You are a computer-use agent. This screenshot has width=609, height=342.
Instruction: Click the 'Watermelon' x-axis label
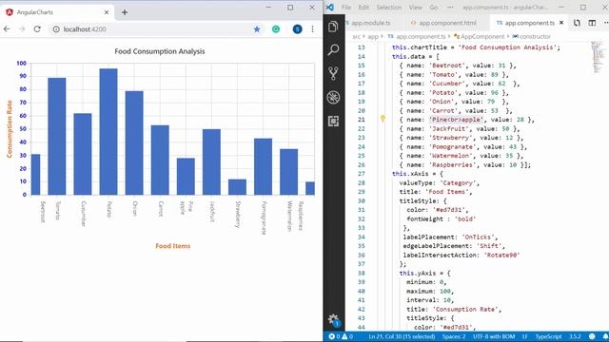[x=289, y=216]
